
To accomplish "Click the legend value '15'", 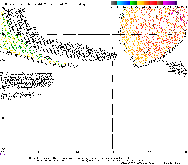I will 130,7.
